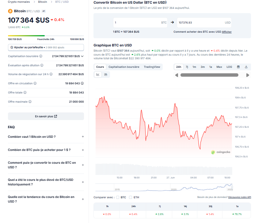258x223 pixels.
Task: Click the external link icon in En savoir plus
Action: pos(56,116)
